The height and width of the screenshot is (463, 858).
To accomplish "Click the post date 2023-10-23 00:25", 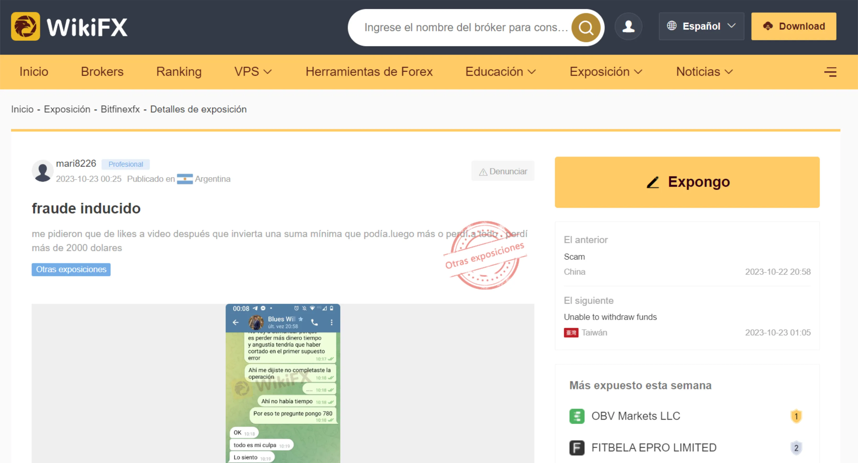I will click(x=89, y=179).
